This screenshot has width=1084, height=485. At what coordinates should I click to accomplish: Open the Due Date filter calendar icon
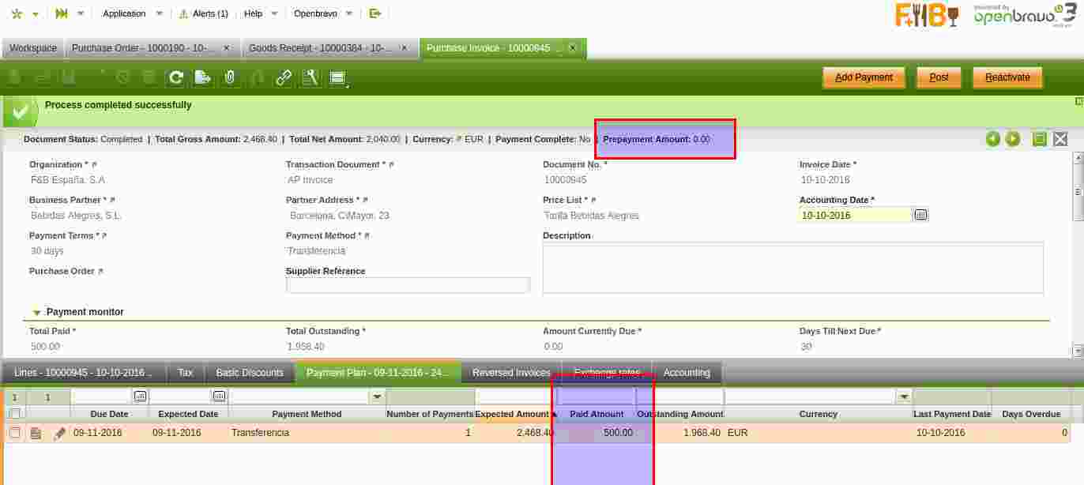(x=140, y=396)
